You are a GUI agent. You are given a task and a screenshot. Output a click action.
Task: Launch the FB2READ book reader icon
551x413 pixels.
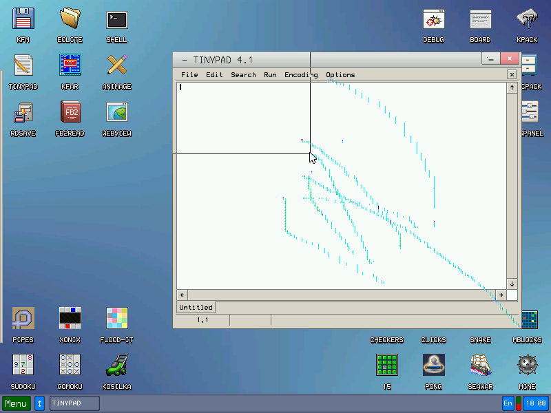(70, 112)
